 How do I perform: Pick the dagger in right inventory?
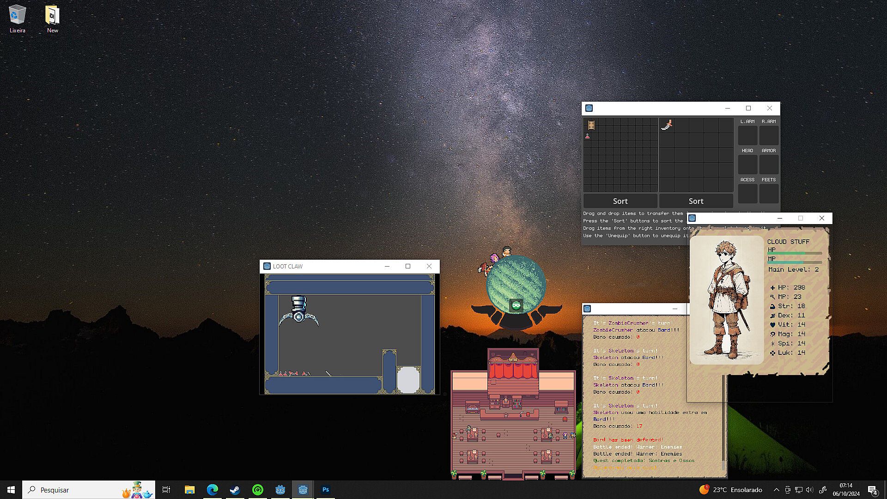click(x=667, y=125)
